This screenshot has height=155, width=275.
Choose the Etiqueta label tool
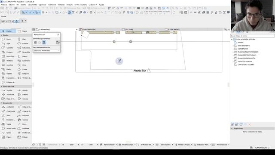24,115
